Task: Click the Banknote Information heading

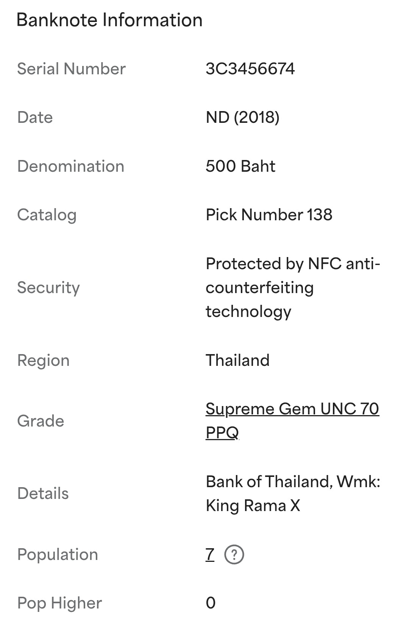Action: click(x=109, y=20)
